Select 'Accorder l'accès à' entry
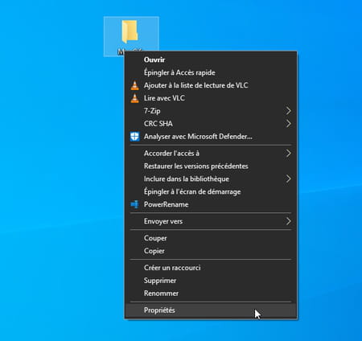362x341 pixels. [x=211, y=154]
